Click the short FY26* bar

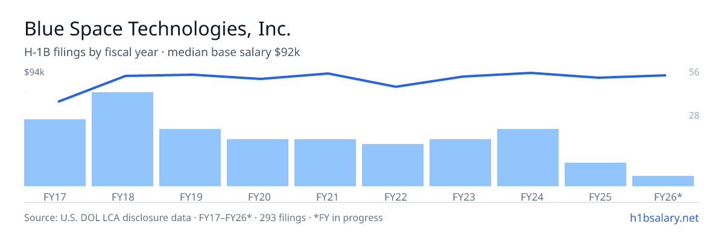point(663,181)
